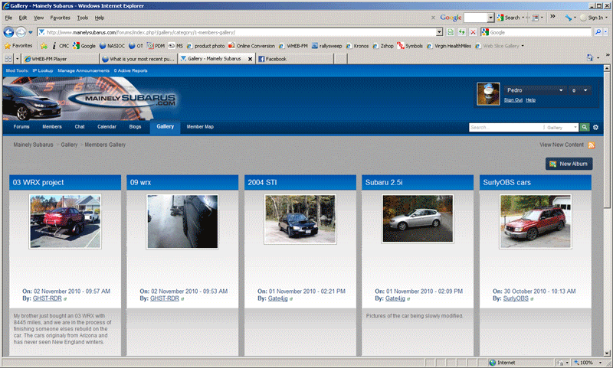The image size is (613, 368).
Task: Click the status icon next to GHST-RDR under 03 WRX project
Action: pyautogui.click(x=65, y=299)
